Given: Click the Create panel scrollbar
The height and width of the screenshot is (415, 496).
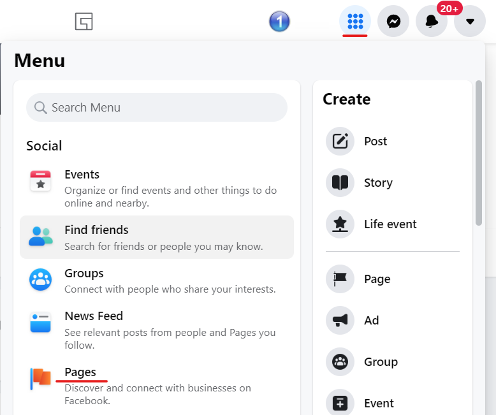Looking at the screenshot, I should pos(479,153).
